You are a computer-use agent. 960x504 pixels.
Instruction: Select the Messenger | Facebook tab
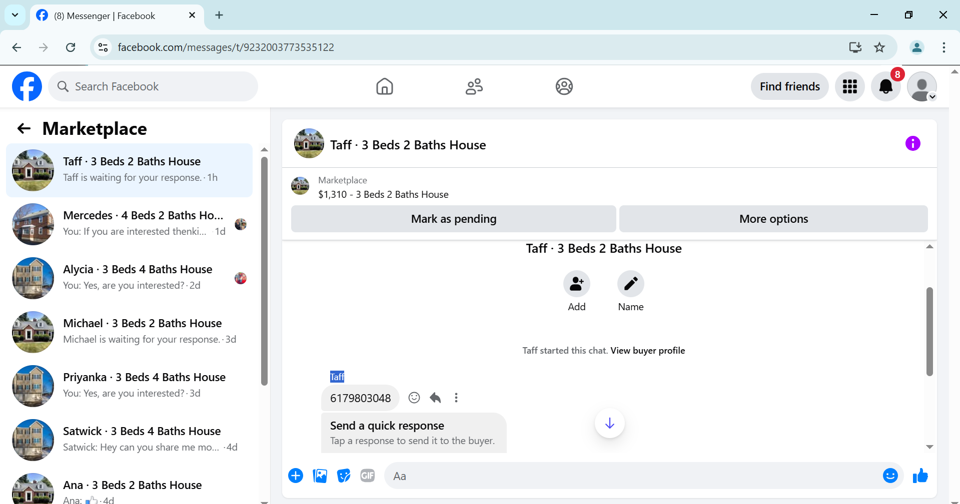(x=117, y=15)
